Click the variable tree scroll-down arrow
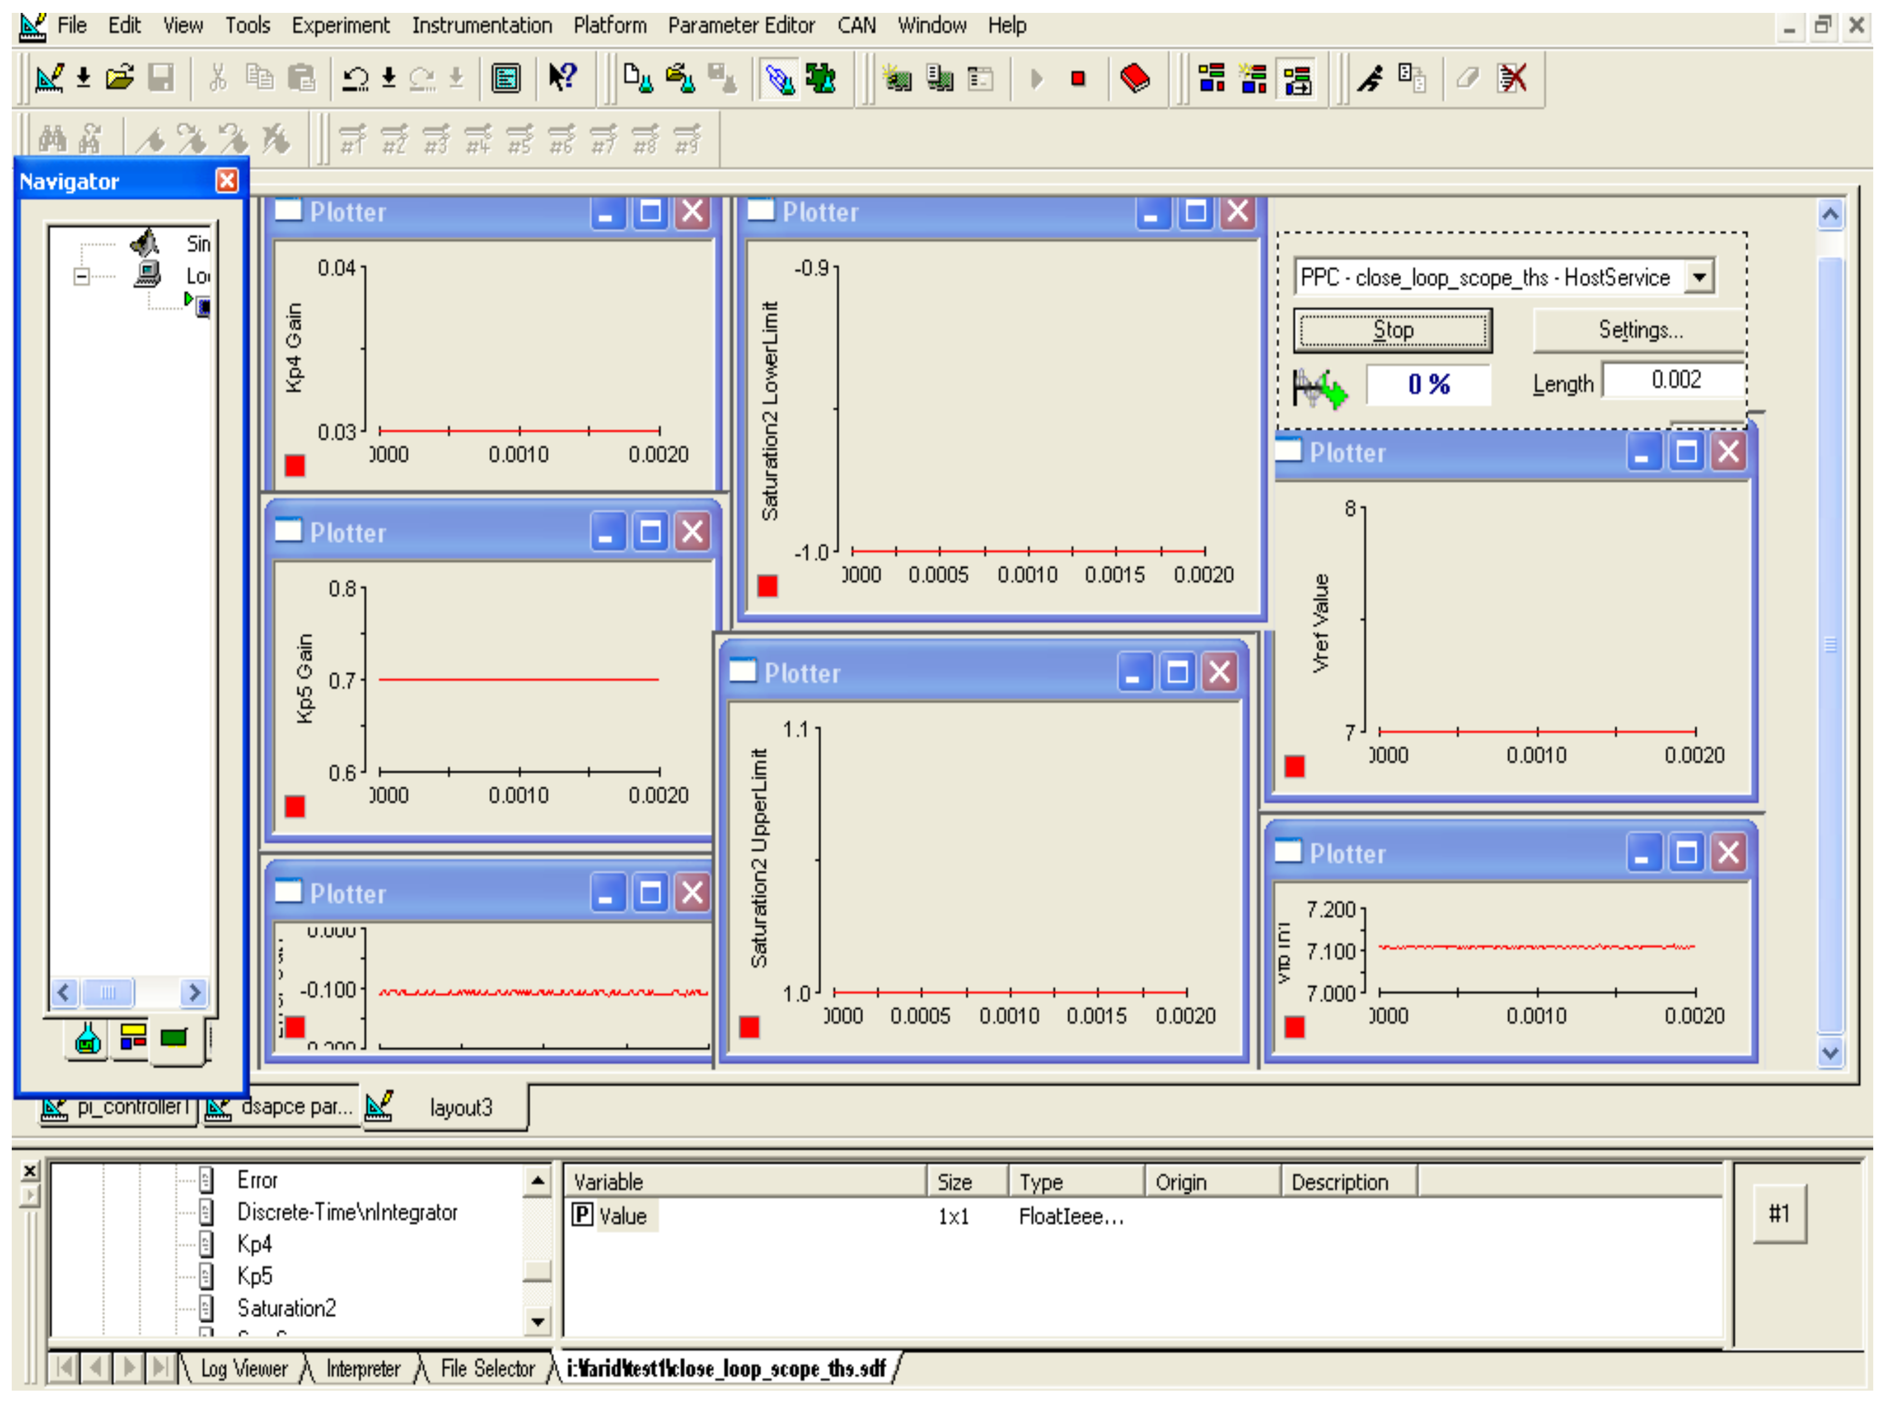The image size is (1884, 1401). click(538, 1321)
